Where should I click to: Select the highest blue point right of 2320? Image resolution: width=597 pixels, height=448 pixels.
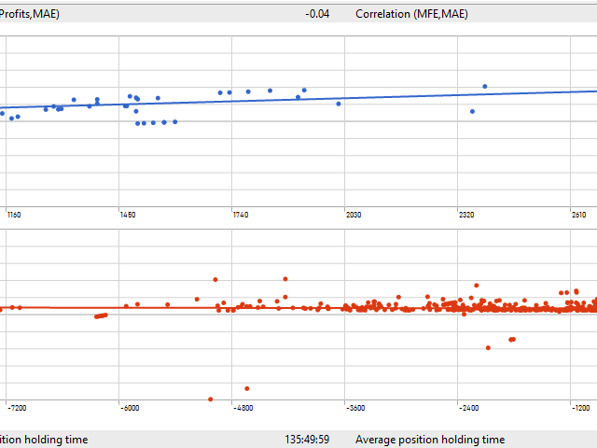(485, 87)
